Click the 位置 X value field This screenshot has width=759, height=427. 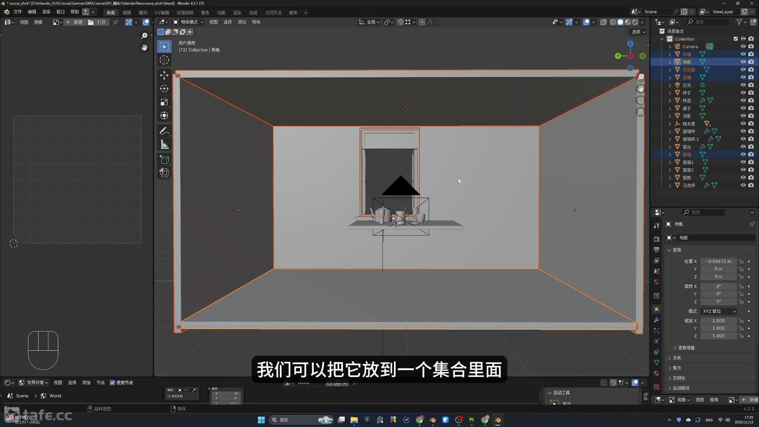(718, 261)
